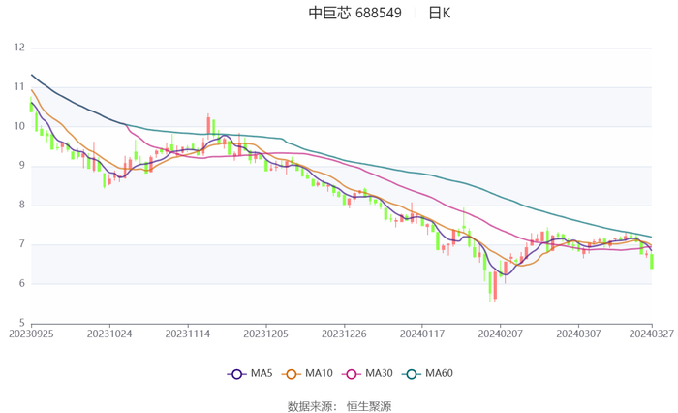The width and height of the screenshot is (678, 413).
Task: Click the chart title 中巨芯 688549
Action: point(354,14)
